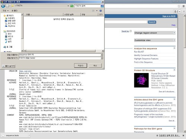Click the FASTA folder in the address bar

click(x=19, y=6)
